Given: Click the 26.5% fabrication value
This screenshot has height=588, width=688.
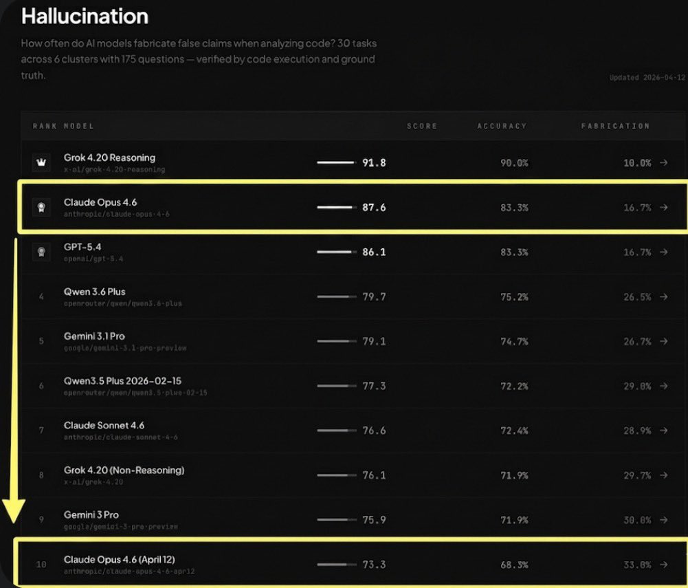Looking at the screenshot, I should tap(637, 297).
